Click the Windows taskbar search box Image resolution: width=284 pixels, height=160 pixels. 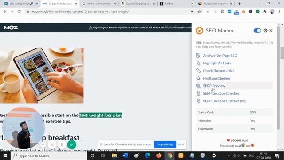pos(48,156)
